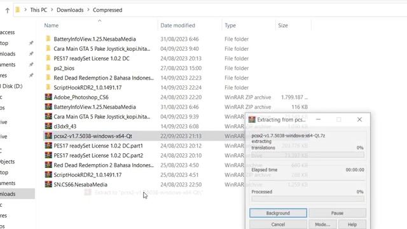Screen dimensions: 407x229
Task: Minimize the Extracting dialog
Action: click(318, 120)
